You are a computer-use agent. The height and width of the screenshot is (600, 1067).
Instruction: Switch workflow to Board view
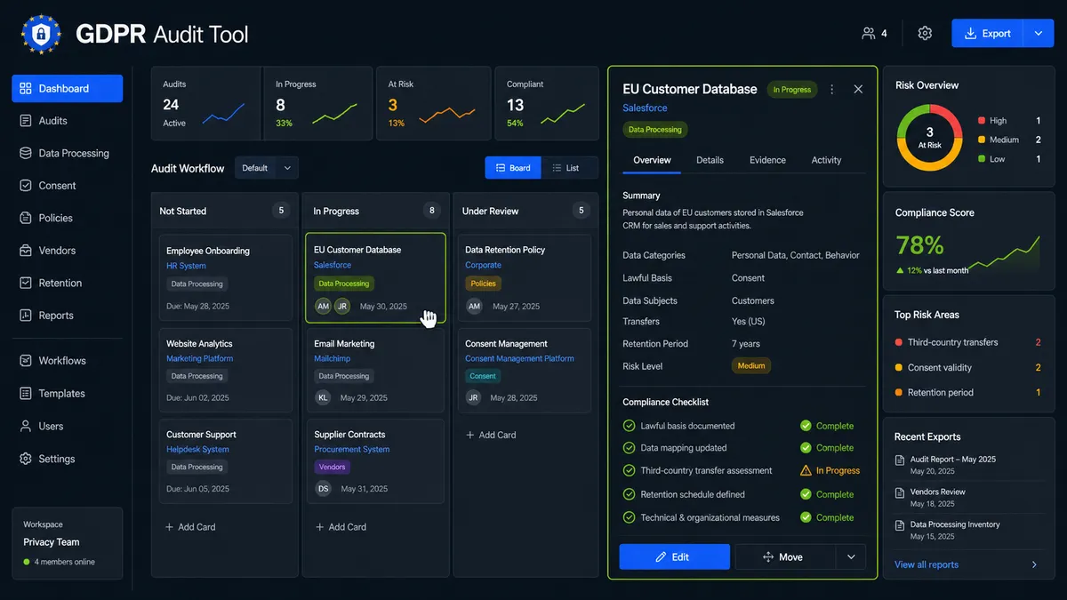click(x=513, y=168)
